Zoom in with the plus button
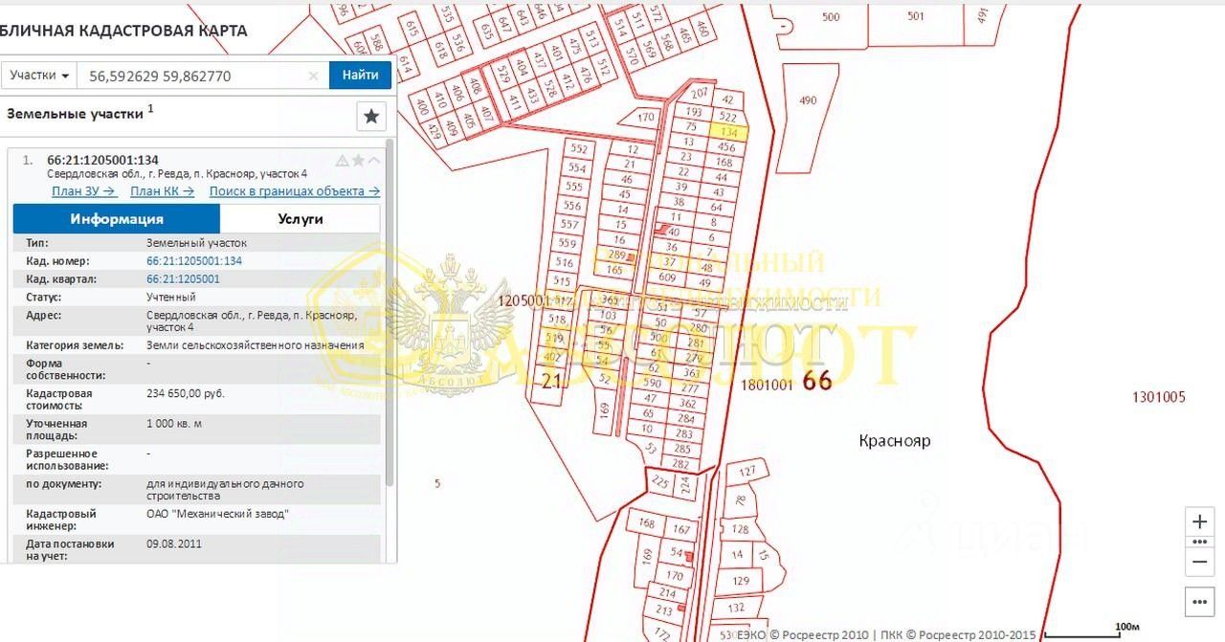The width and height of the screenshot is (1225, 642). pos(1199,522)
